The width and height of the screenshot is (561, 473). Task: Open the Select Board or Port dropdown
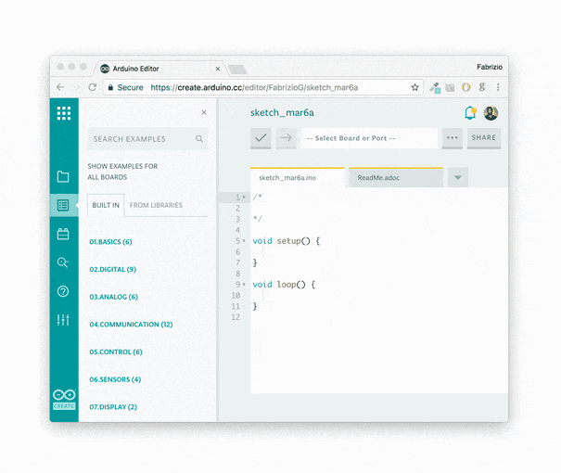tap(368, 138)
